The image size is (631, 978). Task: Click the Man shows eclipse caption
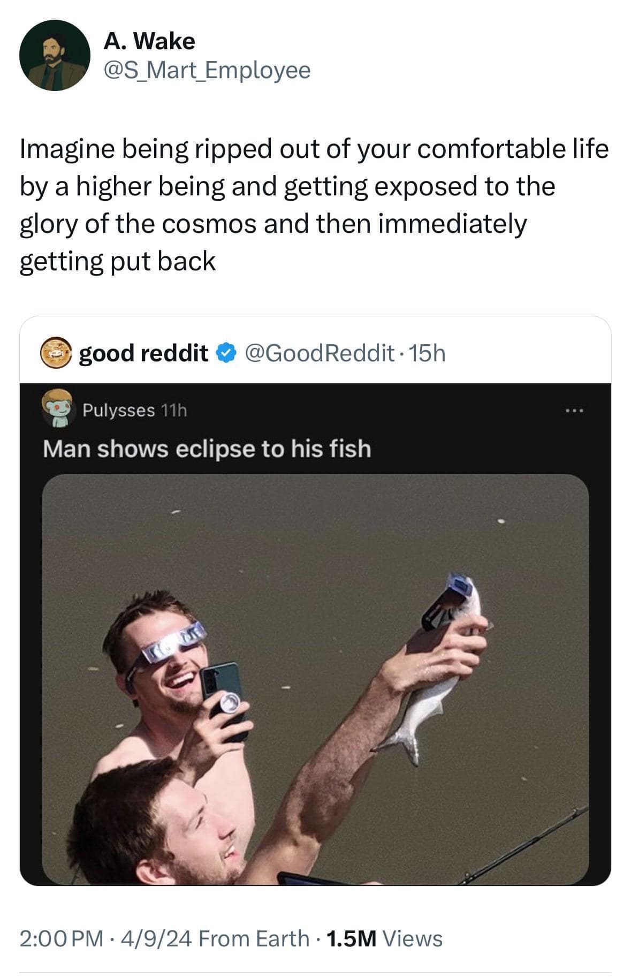pos(208,451)
